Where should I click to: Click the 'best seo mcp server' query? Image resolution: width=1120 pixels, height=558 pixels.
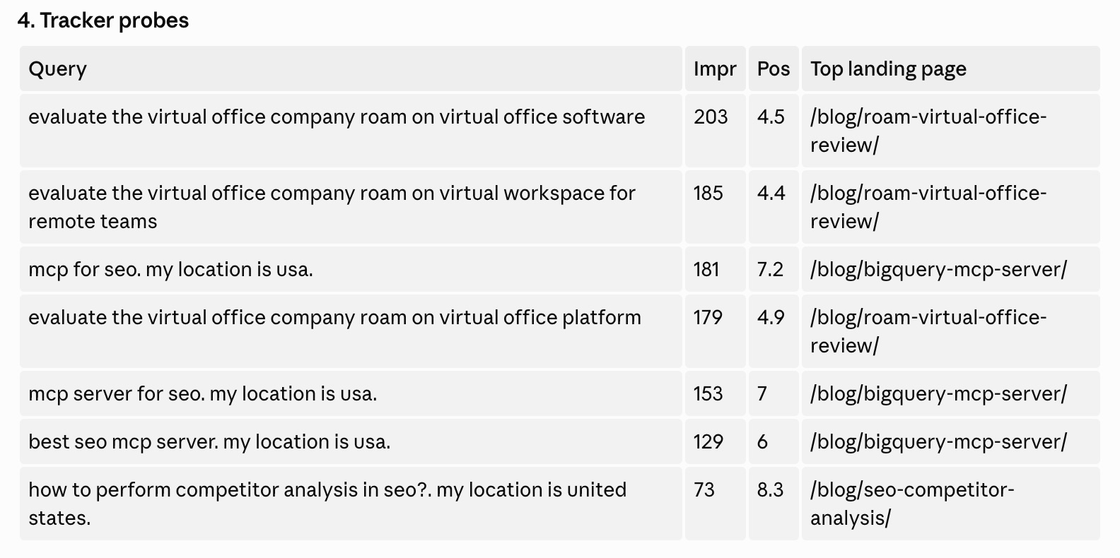point(209,441)
